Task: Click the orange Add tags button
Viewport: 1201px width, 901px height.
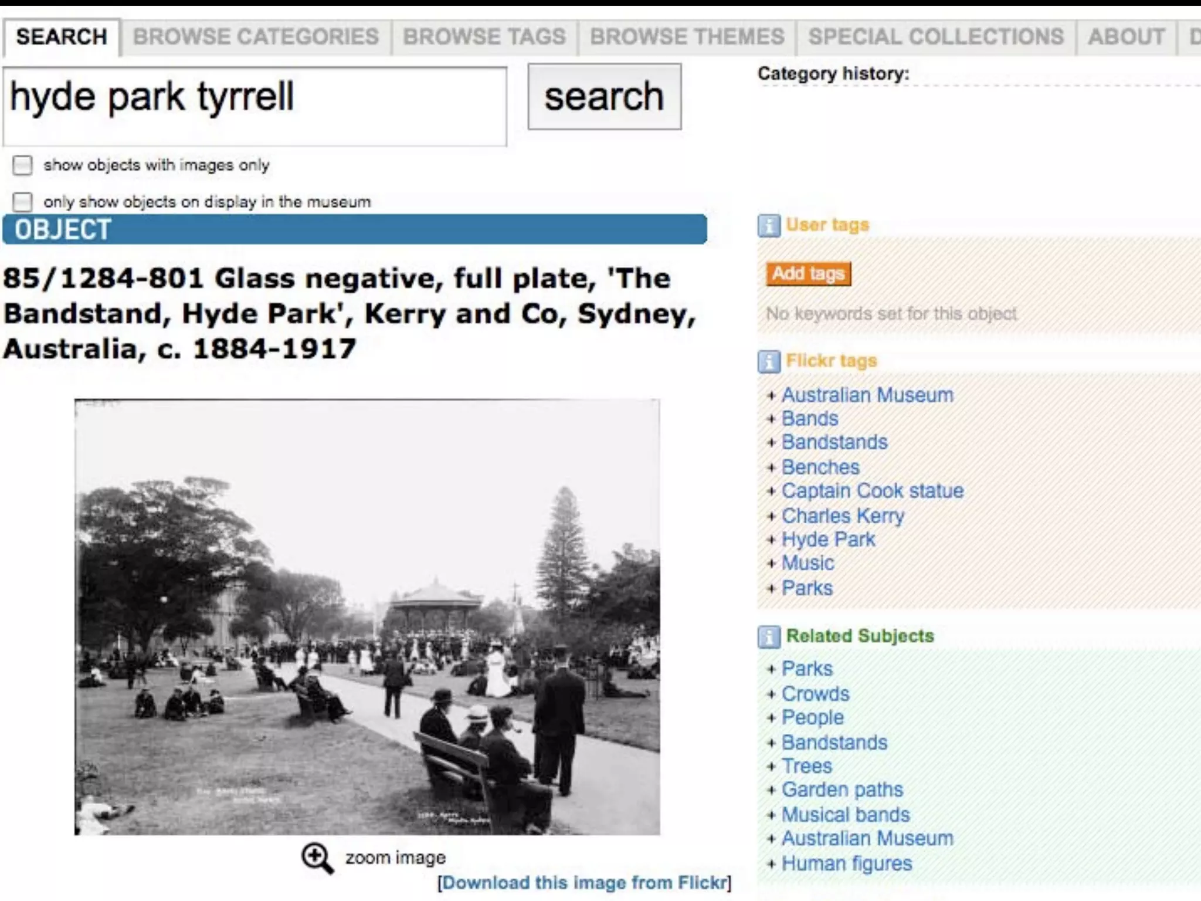Action: [x=808, y=274]
